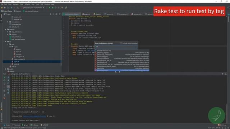Image resolution: width=230 pixels, height=129 pixels.
Task: Click the features breadcrumb in navigation bar
Action: (18, 11)
